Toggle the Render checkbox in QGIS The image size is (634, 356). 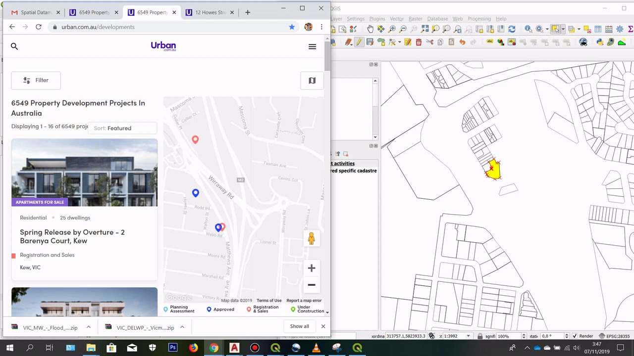(575, 336)
